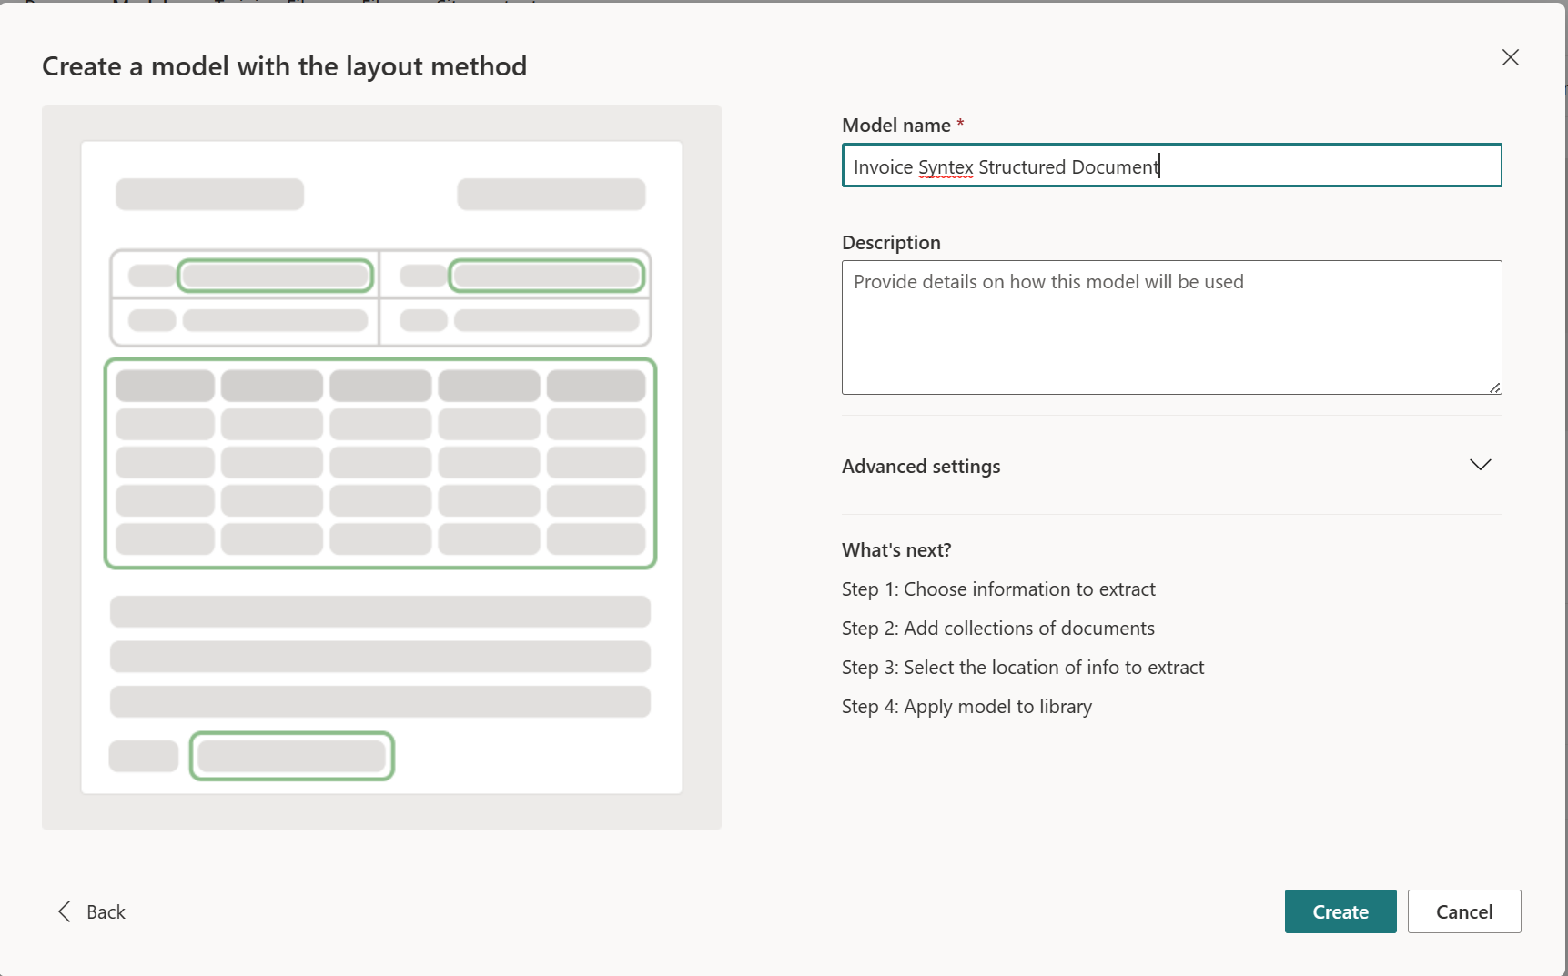Click the layout method preview illustration

381,468
